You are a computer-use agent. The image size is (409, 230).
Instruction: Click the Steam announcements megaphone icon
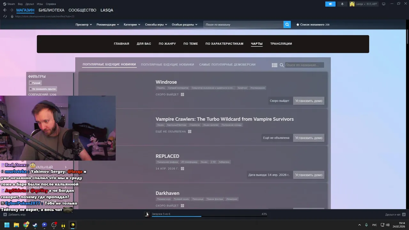coord(330,4)
